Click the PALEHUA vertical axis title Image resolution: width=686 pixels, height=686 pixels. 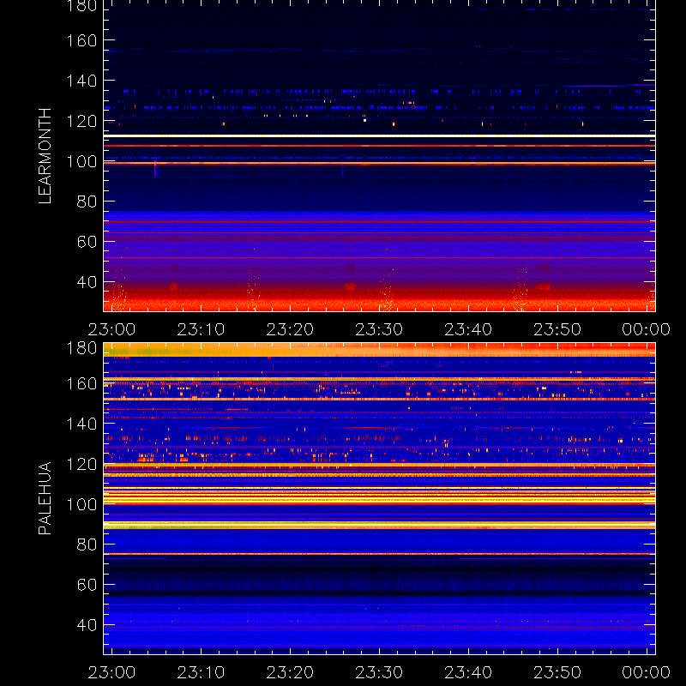pyautogui.click(x=45, y=498)
